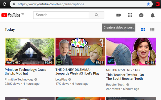This screenshot has height=100, width=161.
Task: Click the magnifier search button
Action: tap(97, 15)
